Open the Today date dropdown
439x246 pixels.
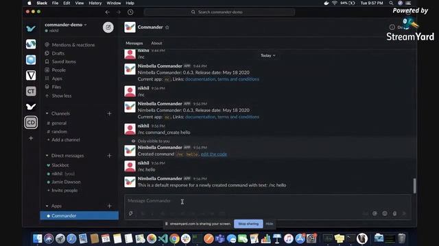[268, 55]
